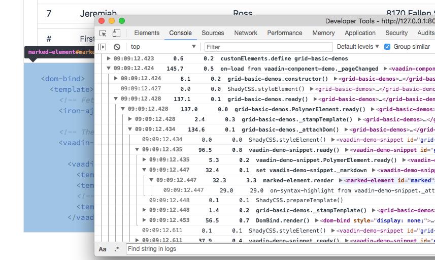Click the 96.5 duration value
Image resolution: width=435 pixels, height=260 pixels.
[205, 150]
